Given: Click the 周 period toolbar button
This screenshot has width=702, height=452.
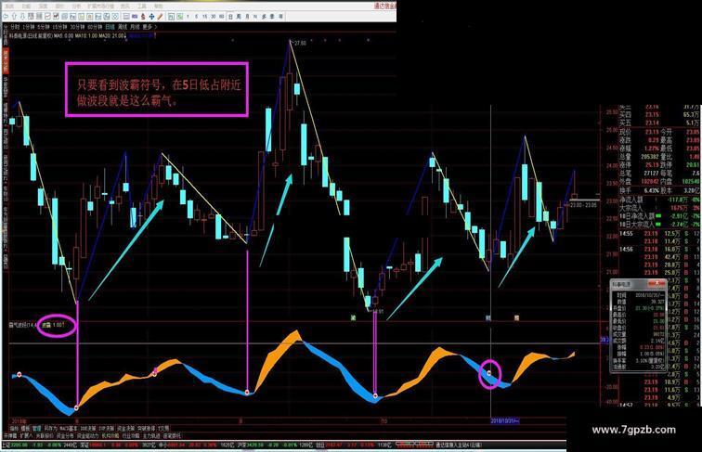Looking at the screenshot, I should 239,17.
